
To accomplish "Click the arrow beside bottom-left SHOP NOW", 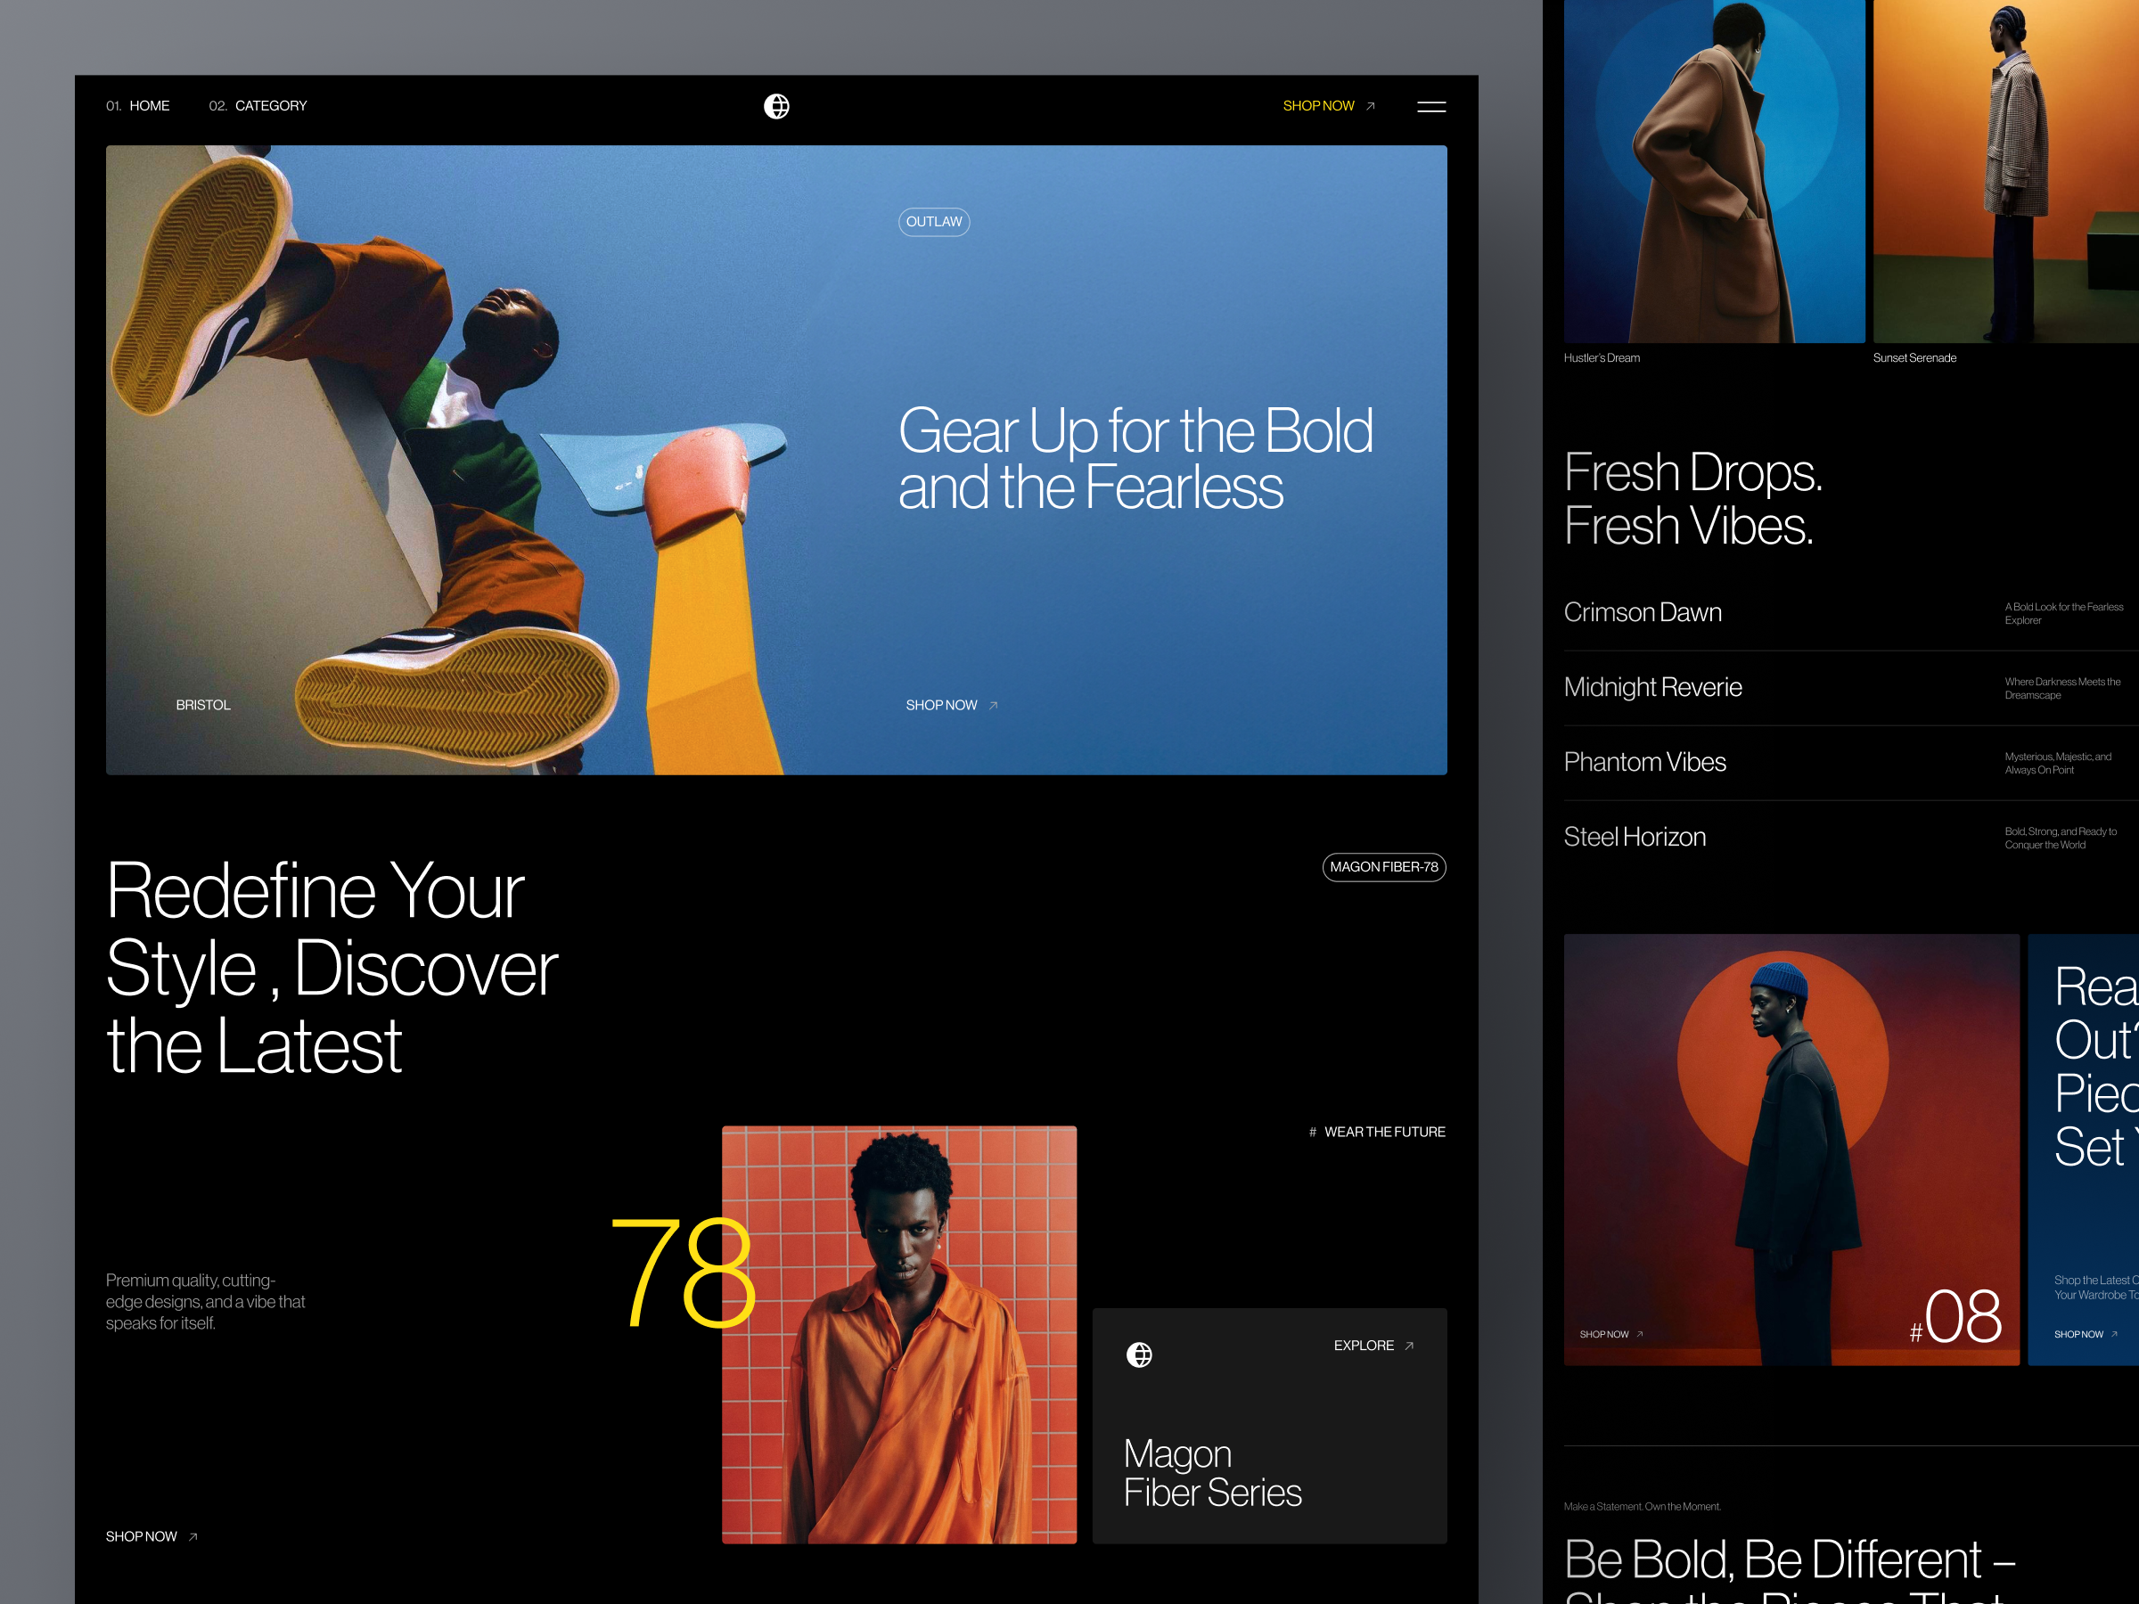I will [x=193, y=1535].
